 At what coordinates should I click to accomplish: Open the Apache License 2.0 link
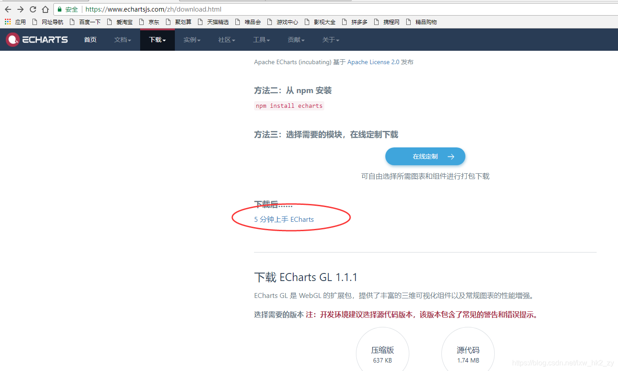coord(373,62)
